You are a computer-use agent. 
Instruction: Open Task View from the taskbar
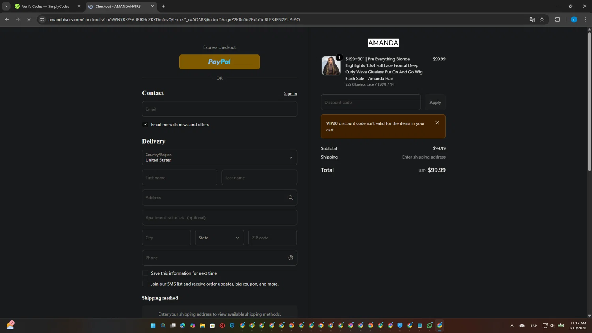click(173, 326)
